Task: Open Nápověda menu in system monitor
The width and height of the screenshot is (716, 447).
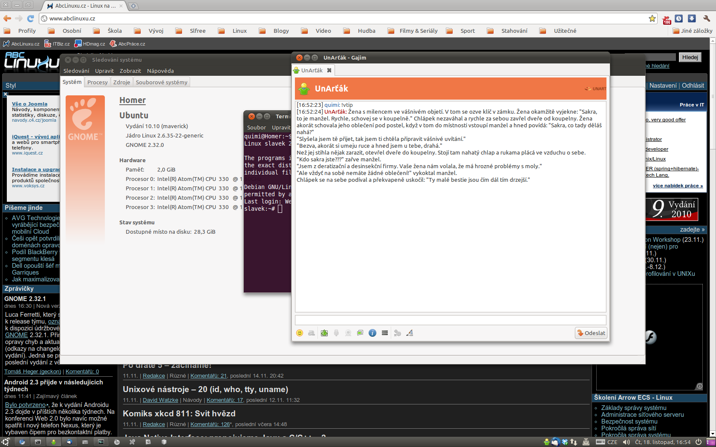Action: (160, 71)
